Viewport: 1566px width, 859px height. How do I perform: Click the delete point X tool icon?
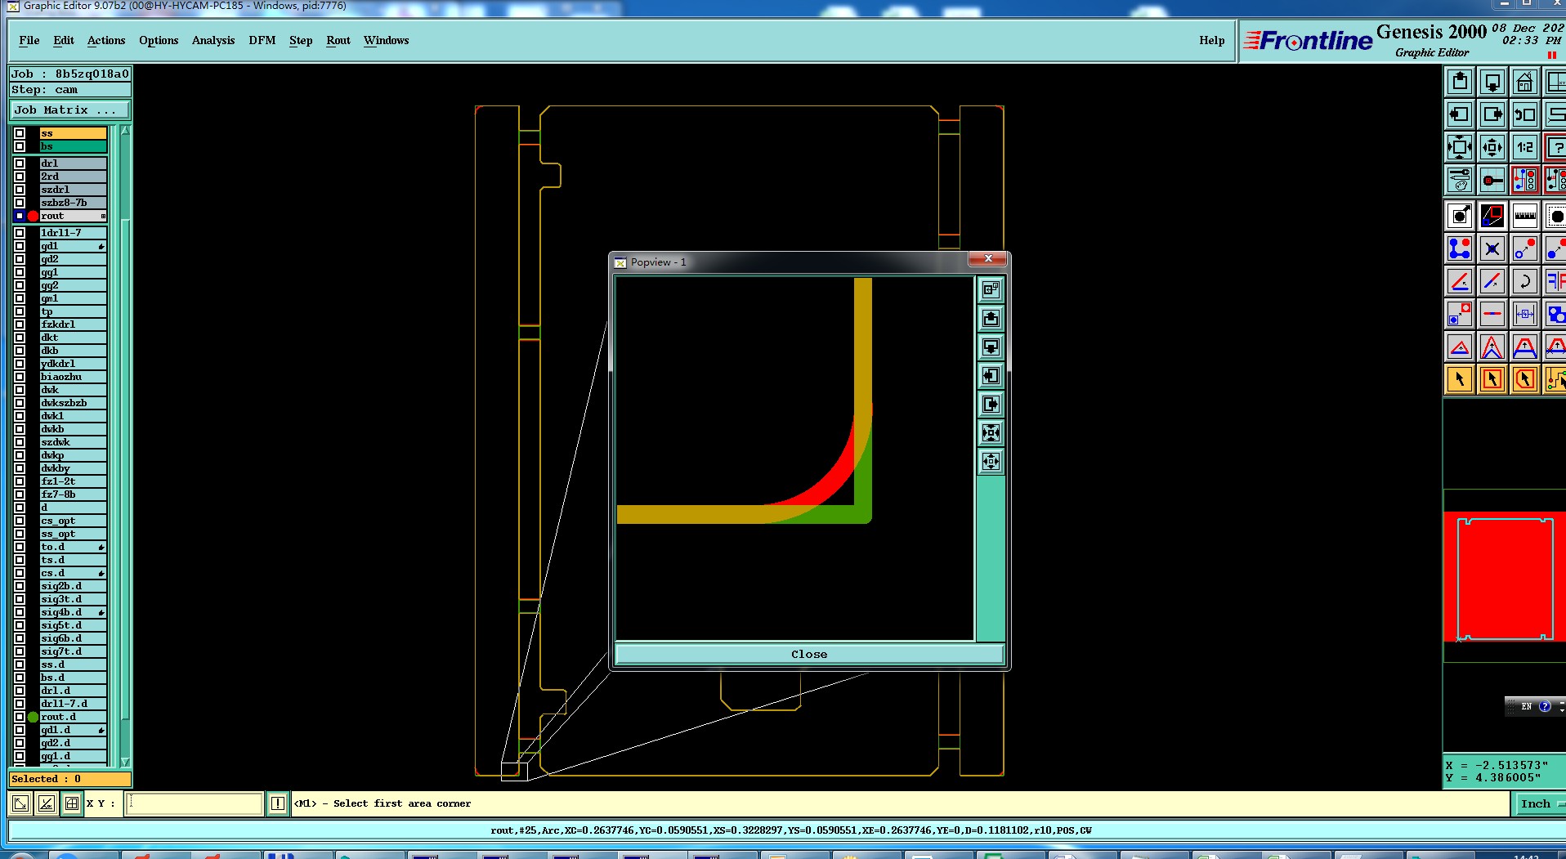[1492, 248]
